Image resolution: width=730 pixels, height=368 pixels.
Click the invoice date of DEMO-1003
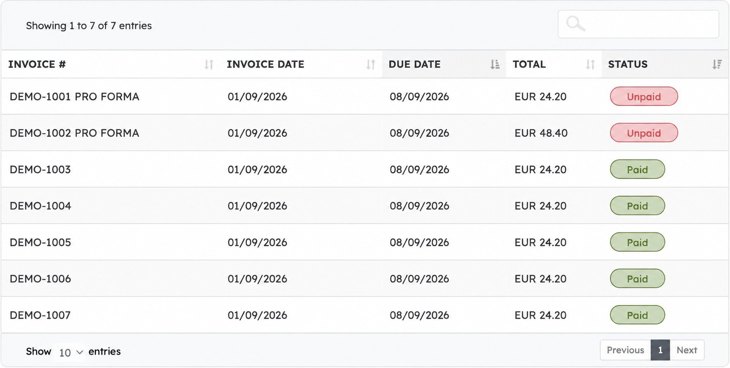(x=257, y=170)
